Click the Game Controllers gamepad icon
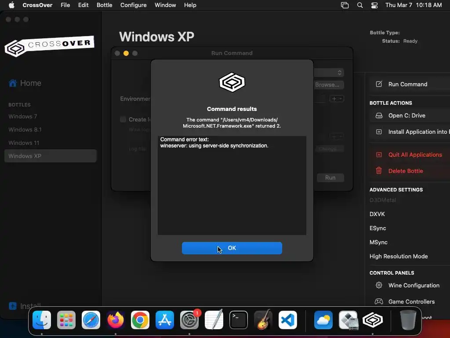Viewport: 450px width, 338px height. tap(379, 301)
